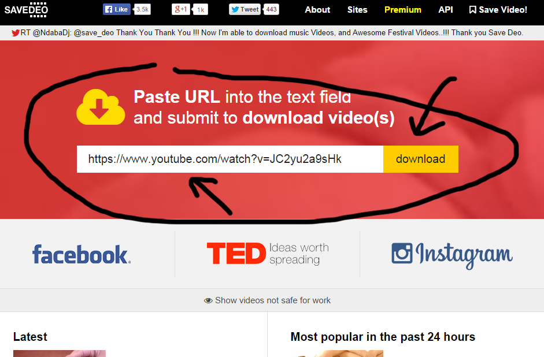
Task: Open the @NdabaDj retweet message
Action: pos(272,33)
